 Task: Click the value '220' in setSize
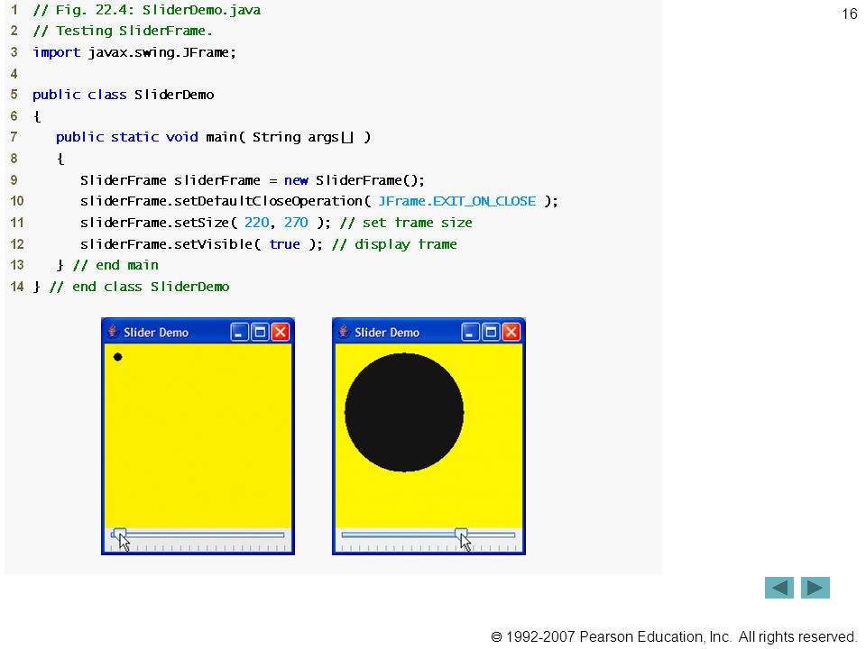[x=256, y=223]
